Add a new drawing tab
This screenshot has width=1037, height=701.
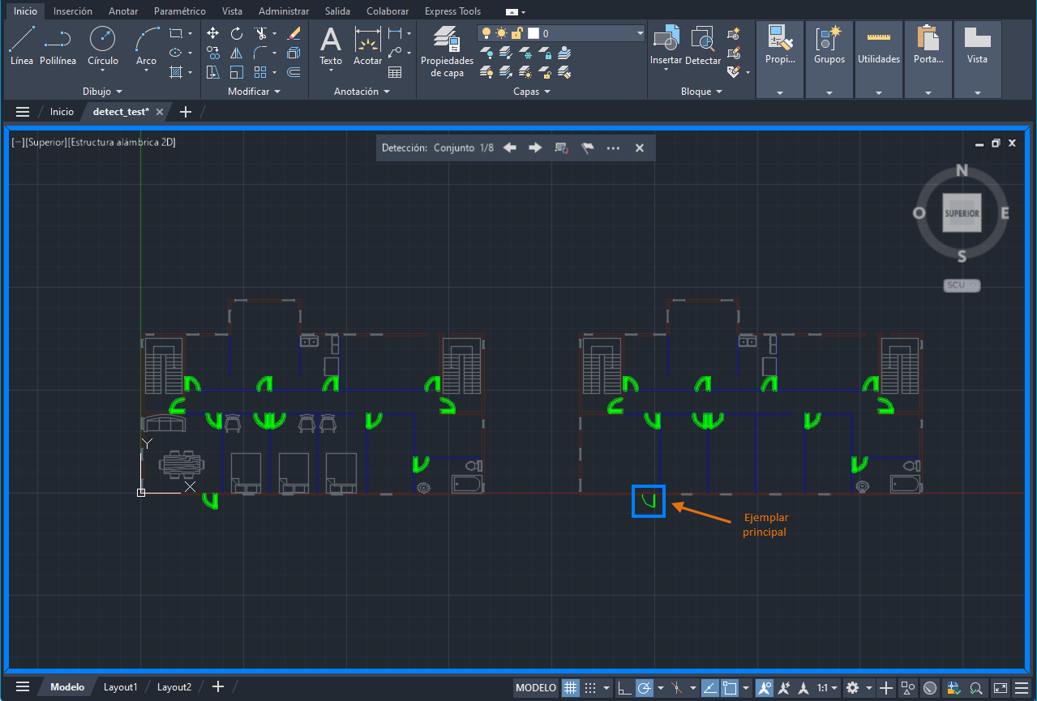tap(185, 112)
